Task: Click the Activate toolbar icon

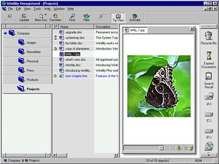Action: click(x=135, y=17)
